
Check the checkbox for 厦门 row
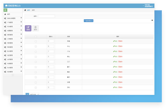pos(36,67)
